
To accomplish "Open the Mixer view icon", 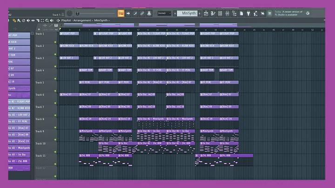I will 227,13.
